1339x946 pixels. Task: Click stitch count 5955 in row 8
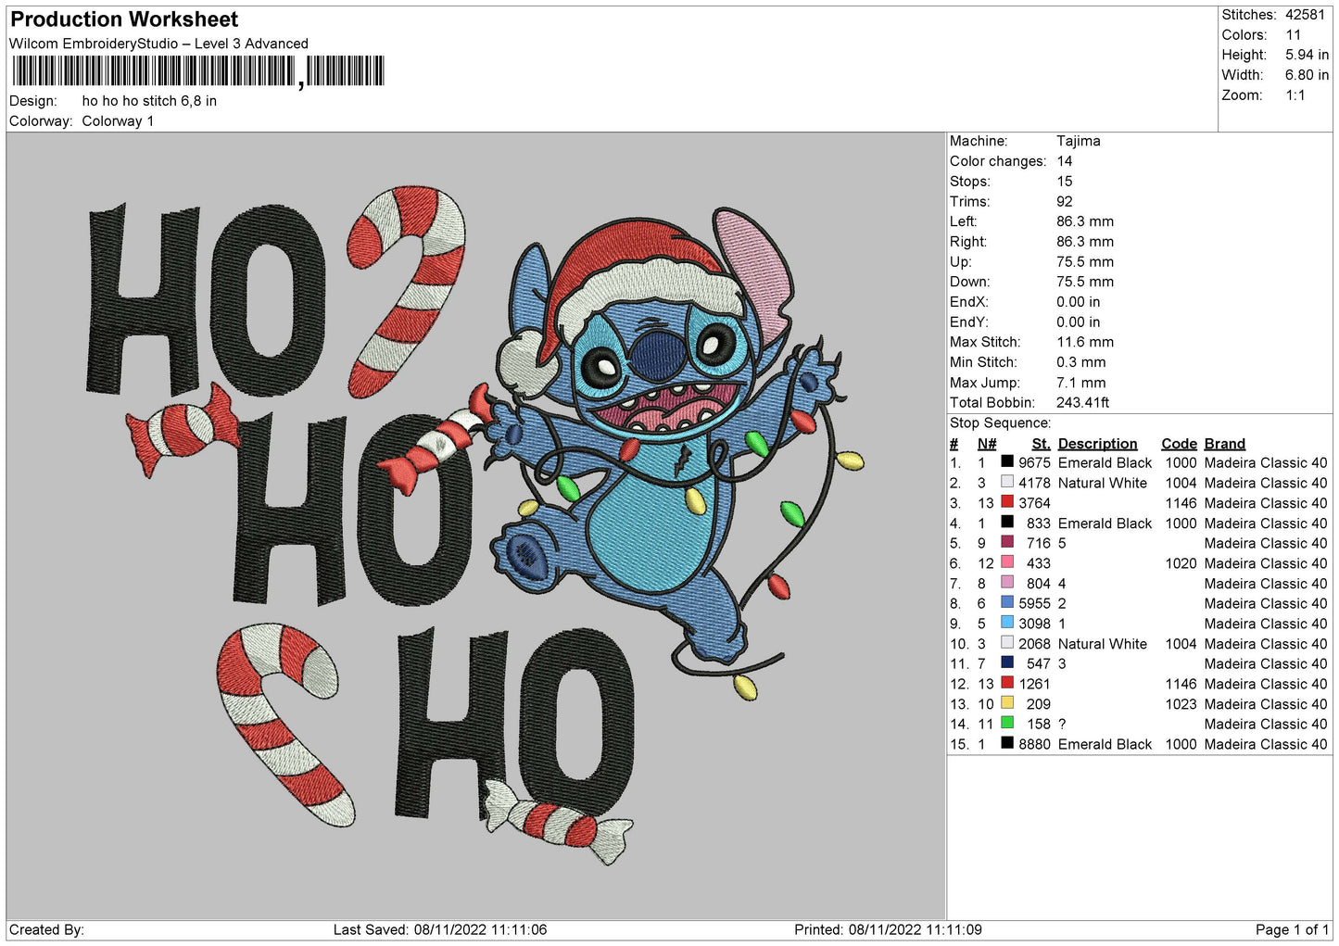click(x=1034, y=603)
